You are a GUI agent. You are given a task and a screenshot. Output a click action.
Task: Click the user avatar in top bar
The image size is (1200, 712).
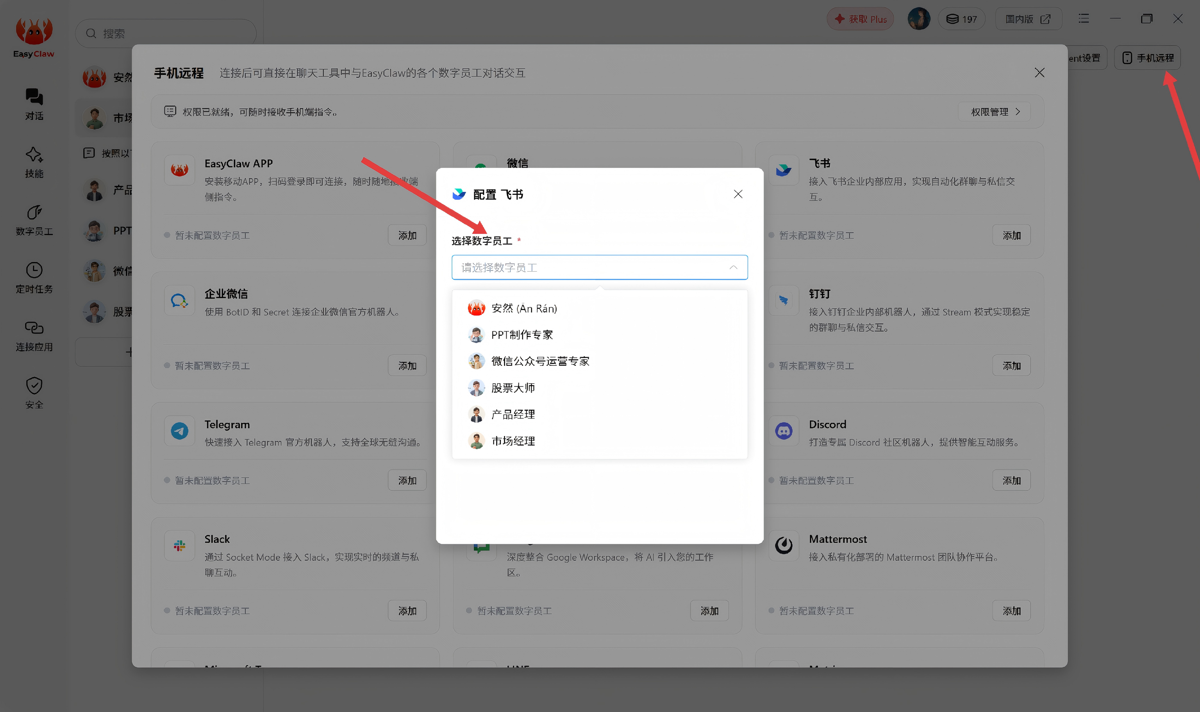(919, 19)
